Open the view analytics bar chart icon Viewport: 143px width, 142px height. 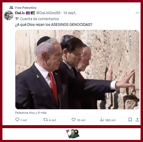pyautogui.click(x=102, y=120)
